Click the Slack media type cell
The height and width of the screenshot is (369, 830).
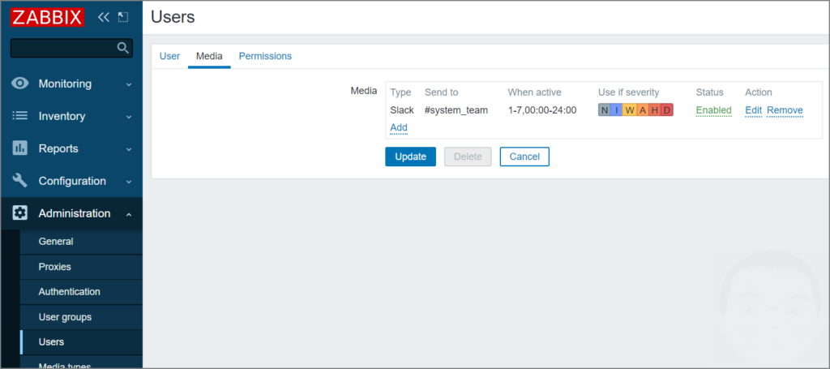coord(402,110)
